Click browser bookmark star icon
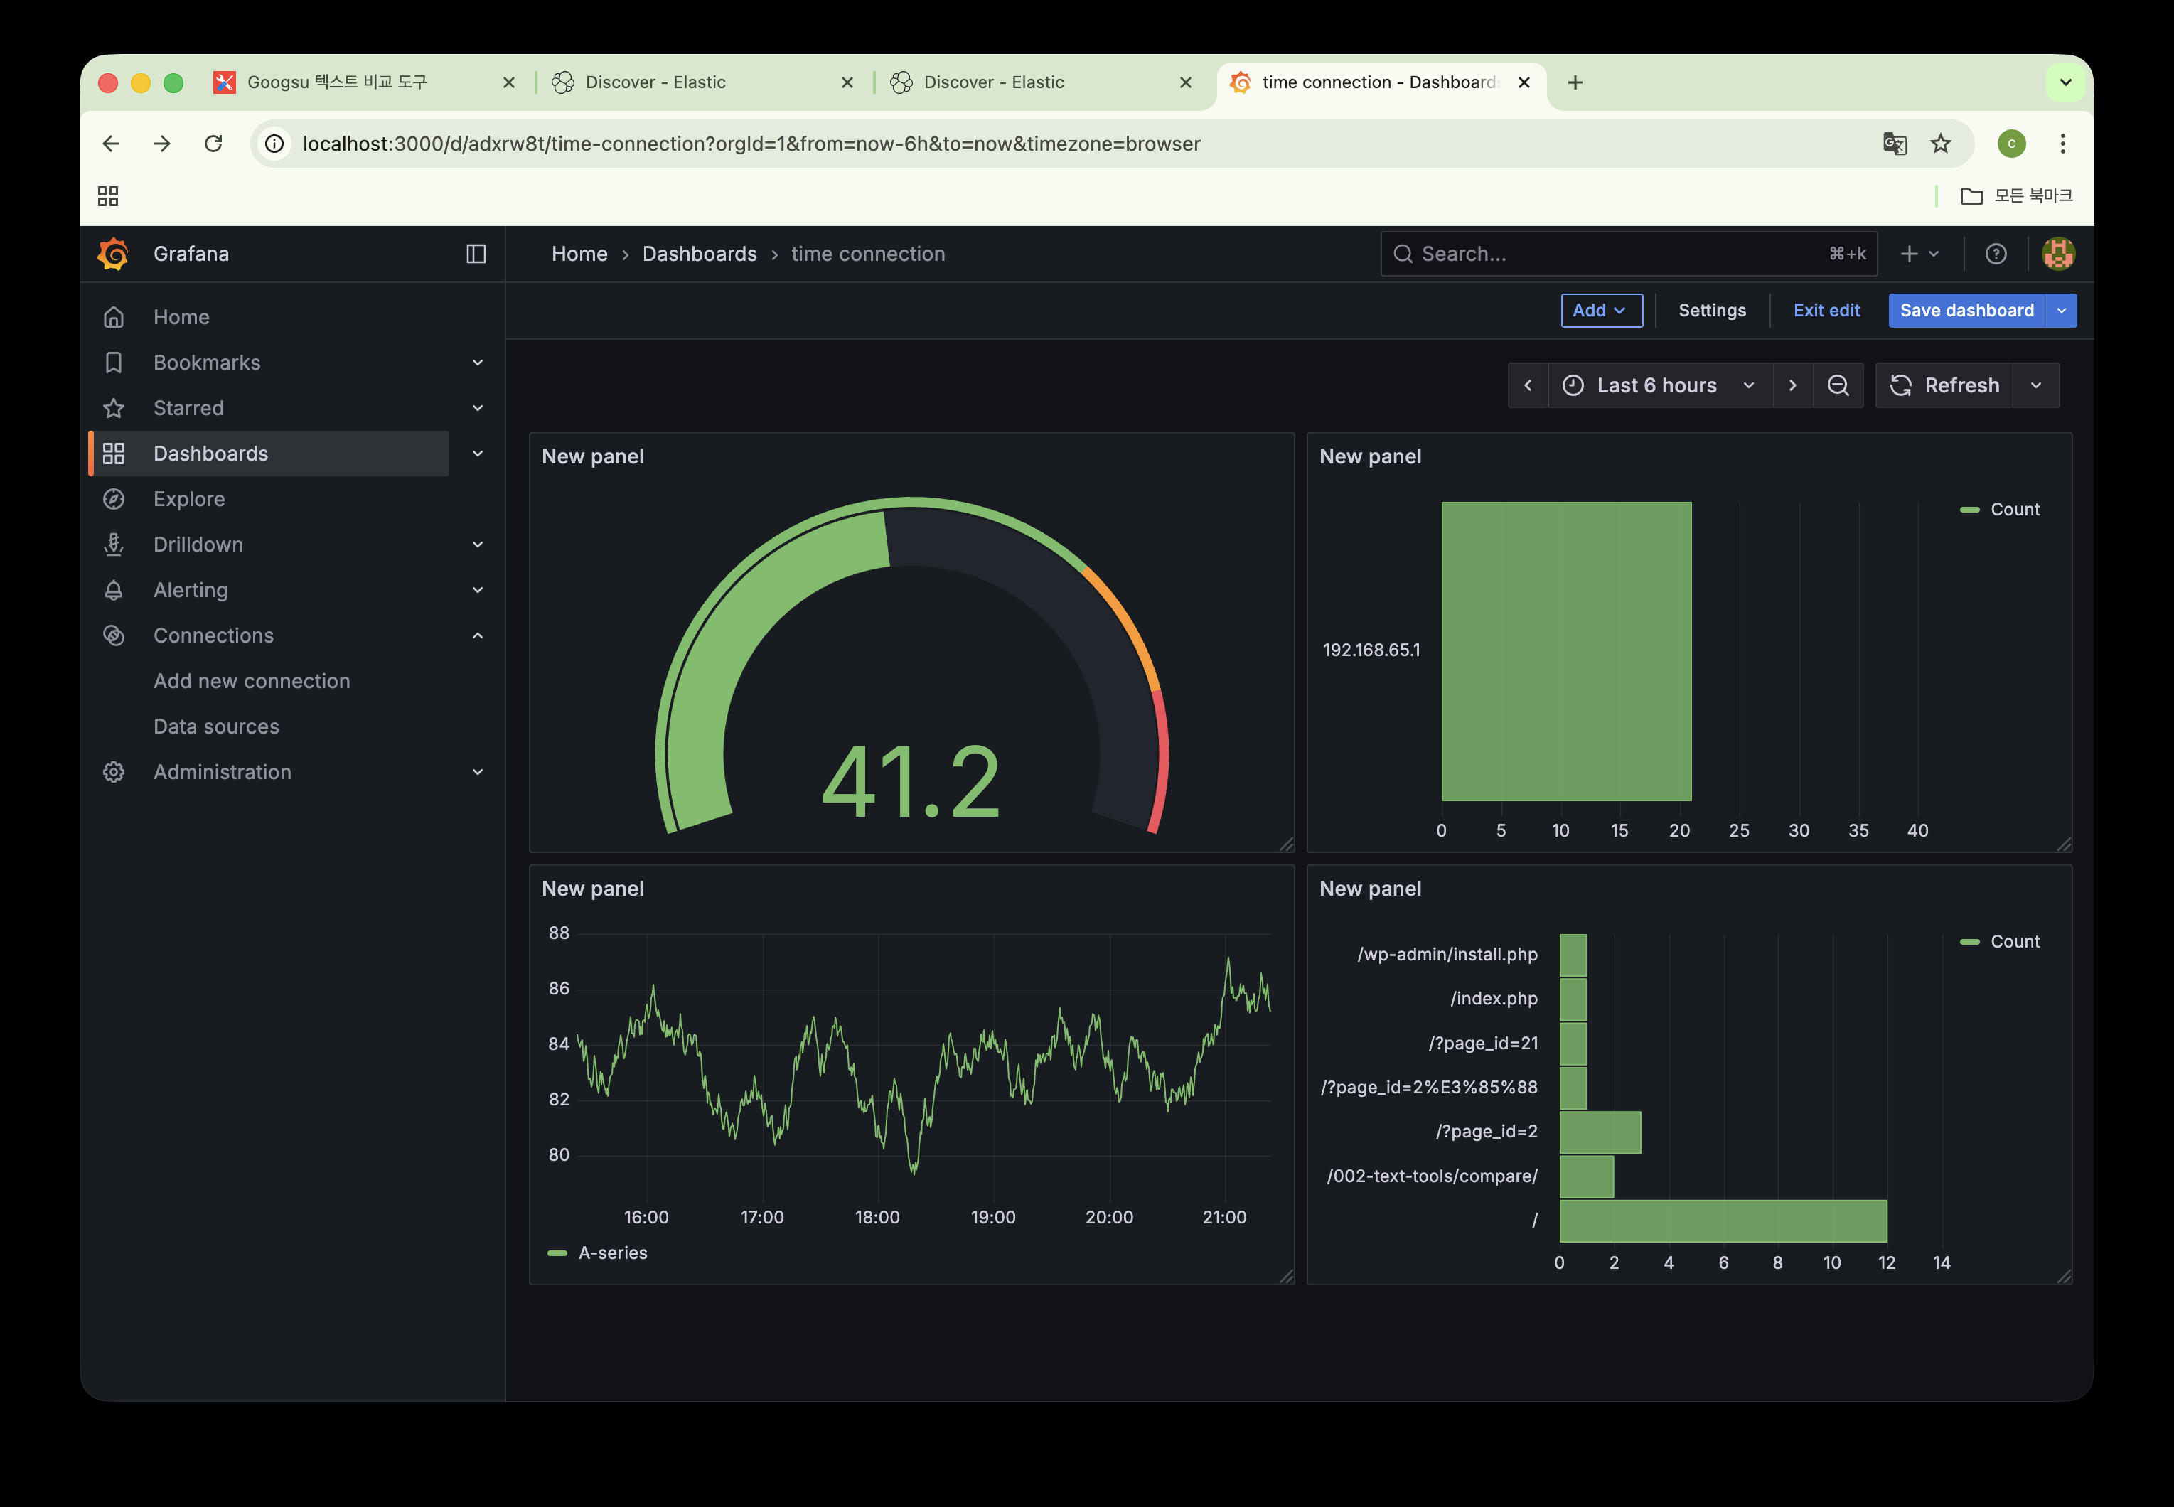 click(x=1941, y=144)
